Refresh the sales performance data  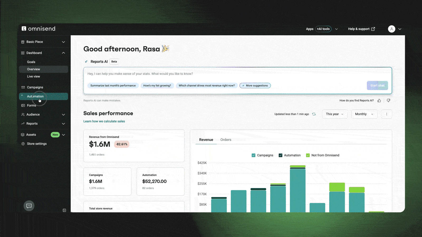(x=314, y=114)
